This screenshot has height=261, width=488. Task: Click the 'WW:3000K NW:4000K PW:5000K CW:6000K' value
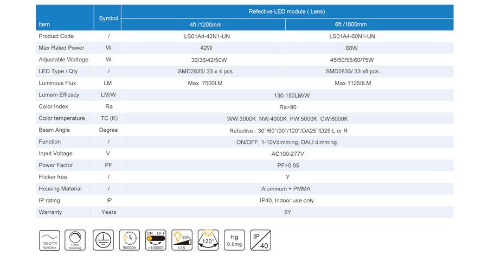tap(287, 119)
